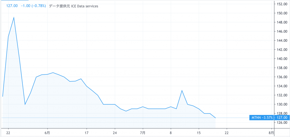Click the MTNN −3.57% price label
Viewport: 290px width, 137px height.
point(261,117)
